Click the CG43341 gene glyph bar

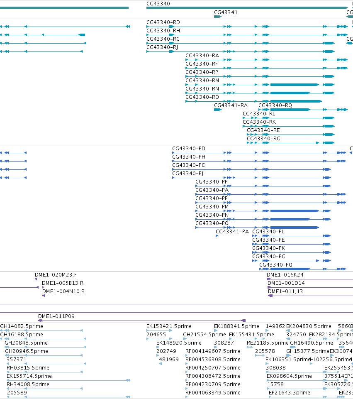(218, 17)
